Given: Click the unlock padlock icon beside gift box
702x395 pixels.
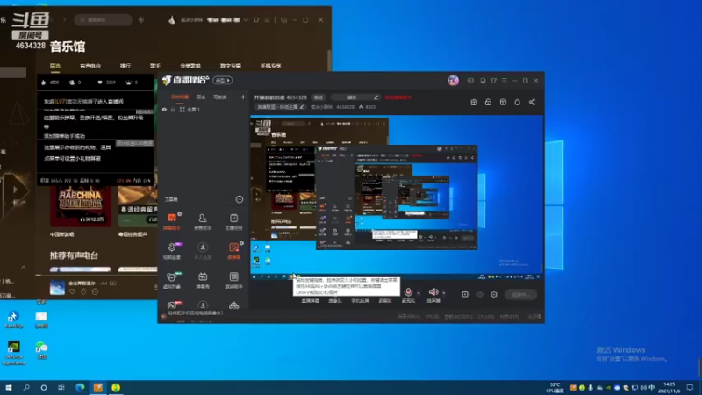Looking at the screenshot, I should point(488,102).
